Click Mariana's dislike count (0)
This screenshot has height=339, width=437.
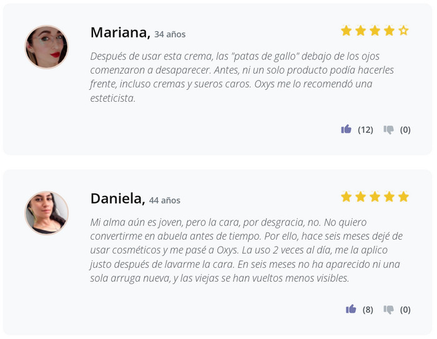tap(405, 130)
